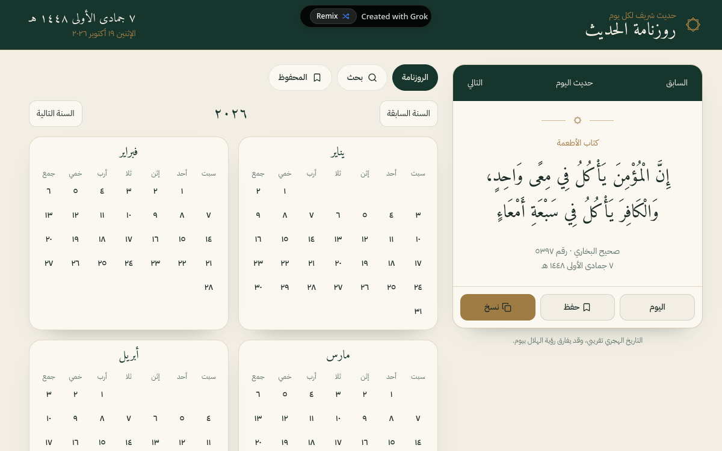The height and width of the screenshot is (451, 722).
Task: Open the Created with Grok link
Action: click(394, 16)
